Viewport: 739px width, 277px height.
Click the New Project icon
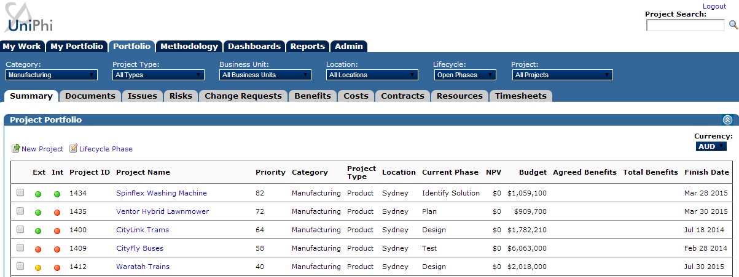16,148
